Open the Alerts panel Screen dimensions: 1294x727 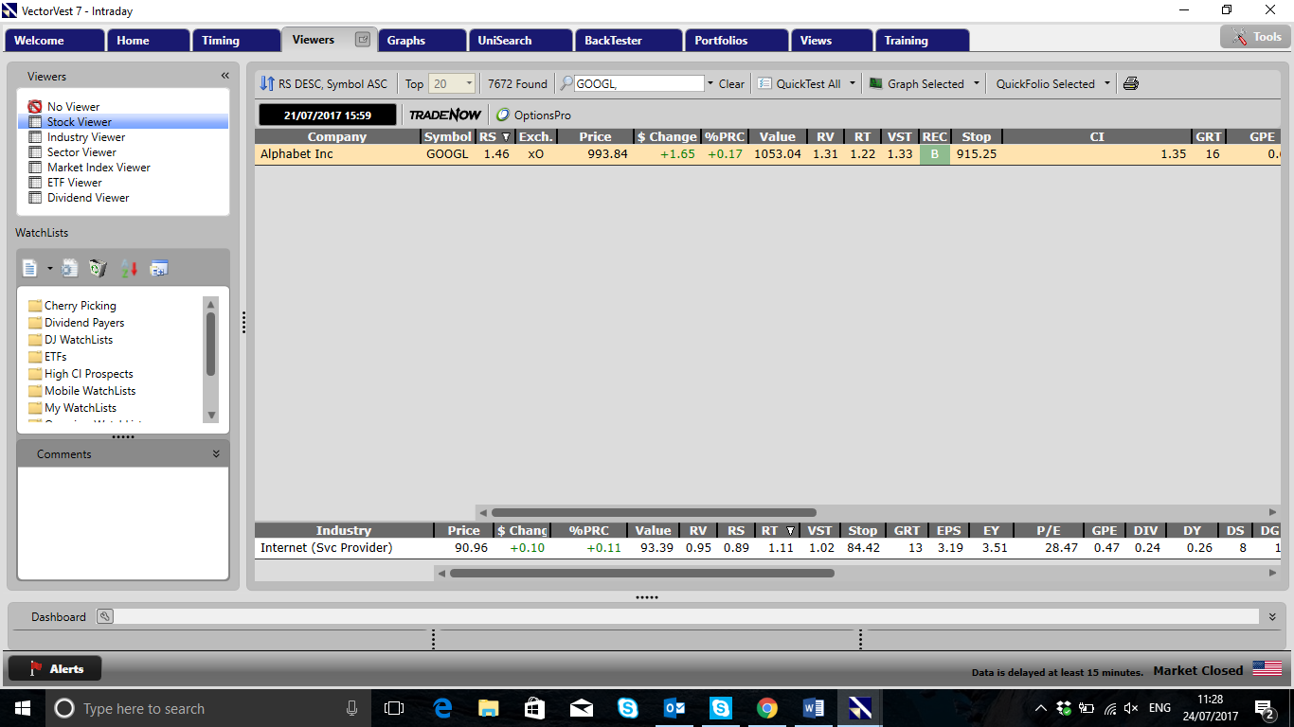pyautogui.click(x=55, y=668)
